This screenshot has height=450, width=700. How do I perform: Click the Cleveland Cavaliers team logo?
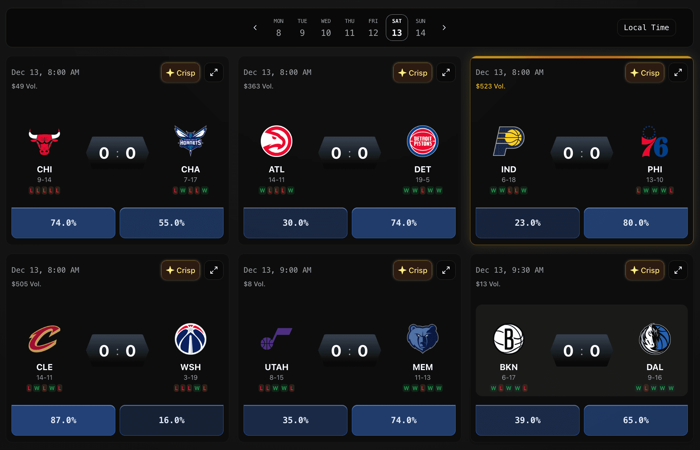44,339
